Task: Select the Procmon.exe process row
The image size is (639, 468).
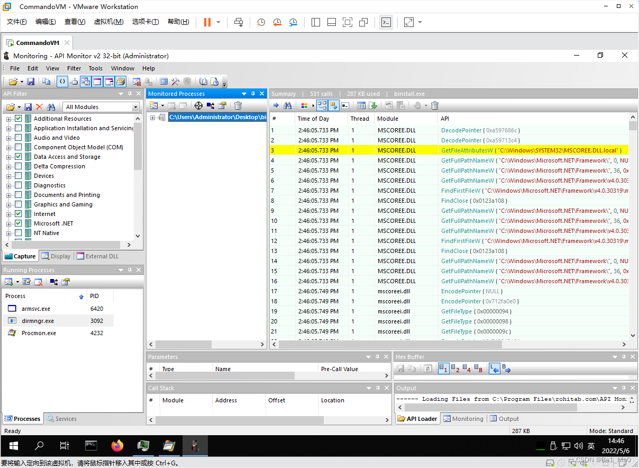Action: point(58,333)
